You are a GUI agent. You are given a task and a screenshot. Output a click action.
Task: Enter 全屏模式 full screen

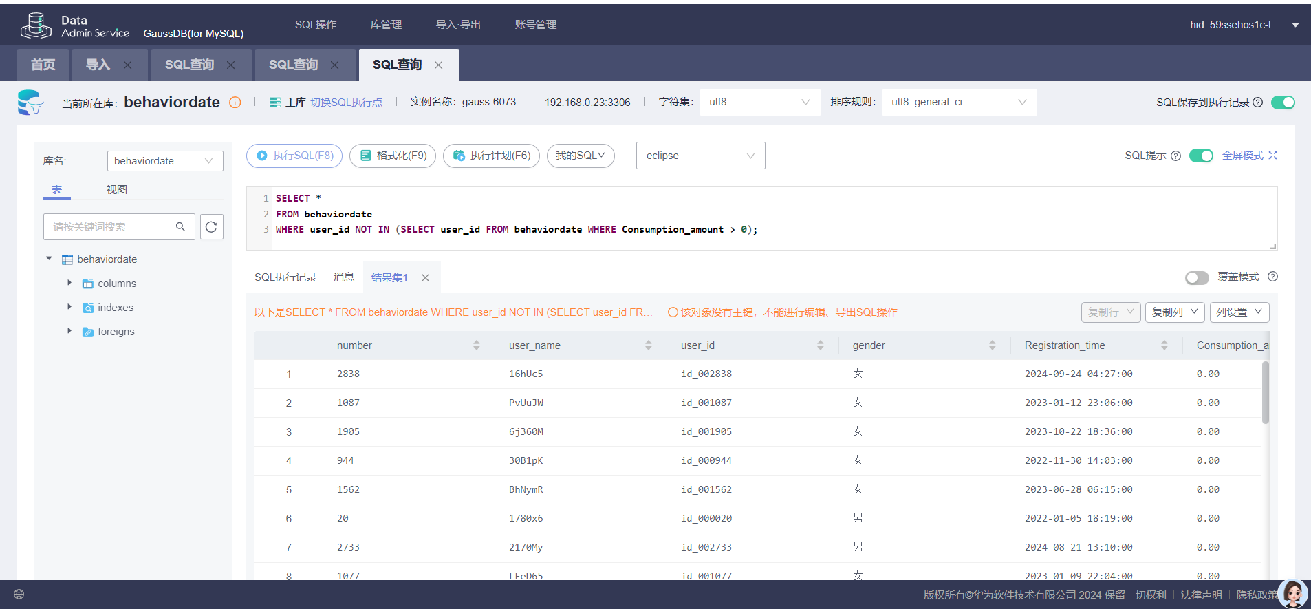[x=1249, y=156]
